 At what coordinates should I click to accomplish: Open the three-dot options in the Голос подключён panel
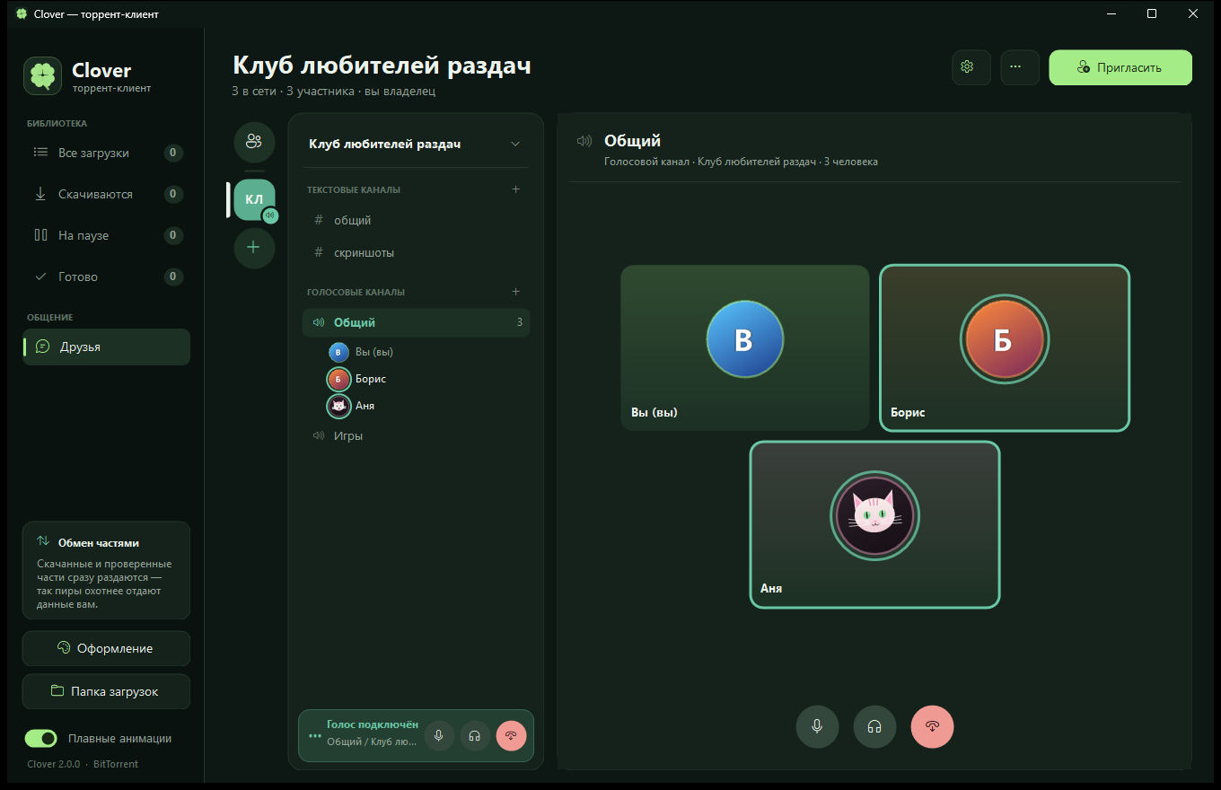314,735
